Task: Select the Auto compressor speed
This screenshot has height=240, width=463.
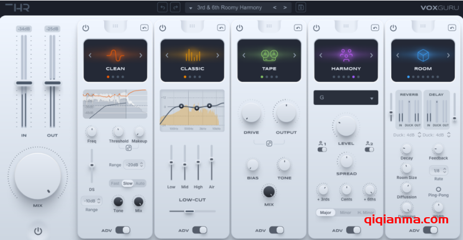Action: point(140,183)
